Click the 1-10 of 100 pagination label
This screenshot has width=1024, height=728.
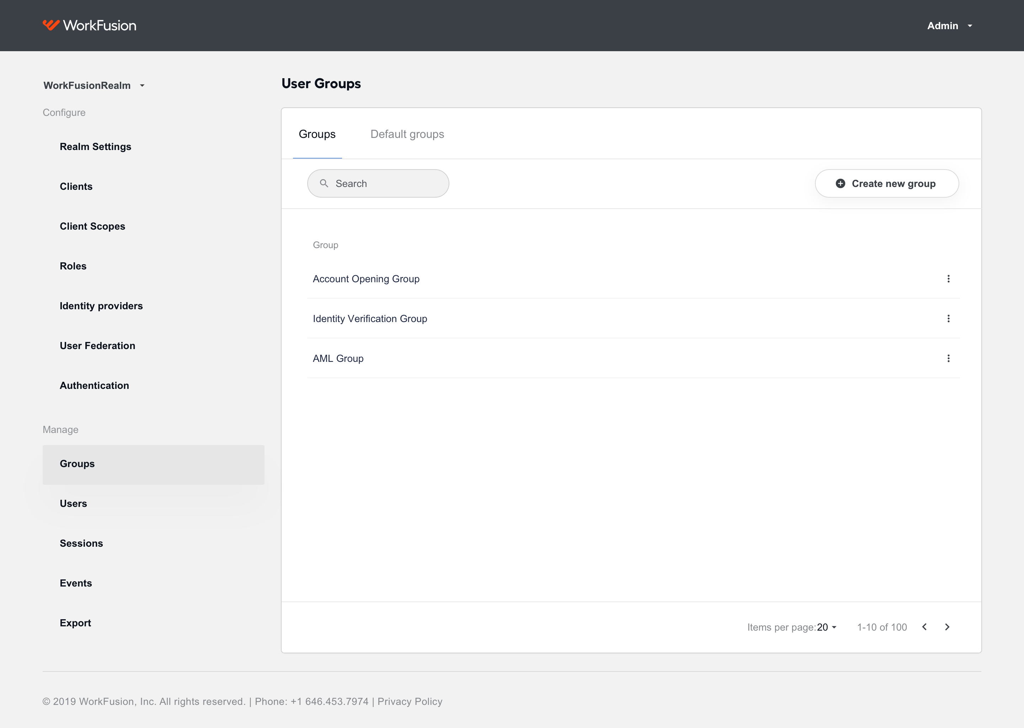[x=882, y=627]
